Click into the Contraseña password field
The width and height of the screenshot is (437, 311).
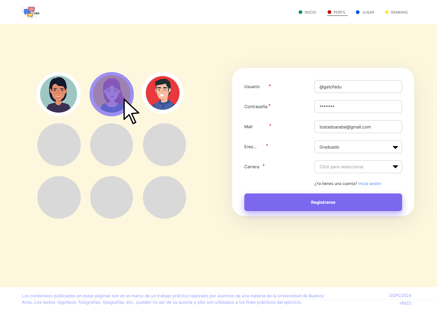tap(358, 107)
